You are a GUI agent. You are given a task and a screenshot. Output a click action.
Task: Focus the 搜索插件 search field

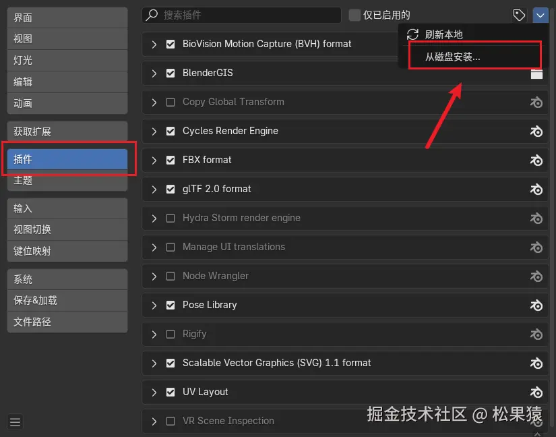(242, 16)
